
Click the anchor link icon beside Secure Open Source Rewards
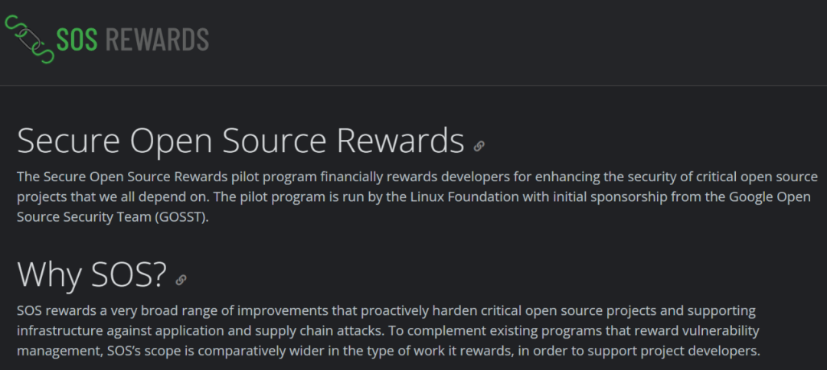coord(479,146)
